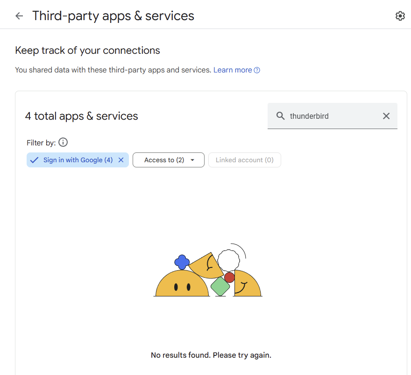Click the No results found message
Viewport: 411px width, 375px height.
[211, 355]
